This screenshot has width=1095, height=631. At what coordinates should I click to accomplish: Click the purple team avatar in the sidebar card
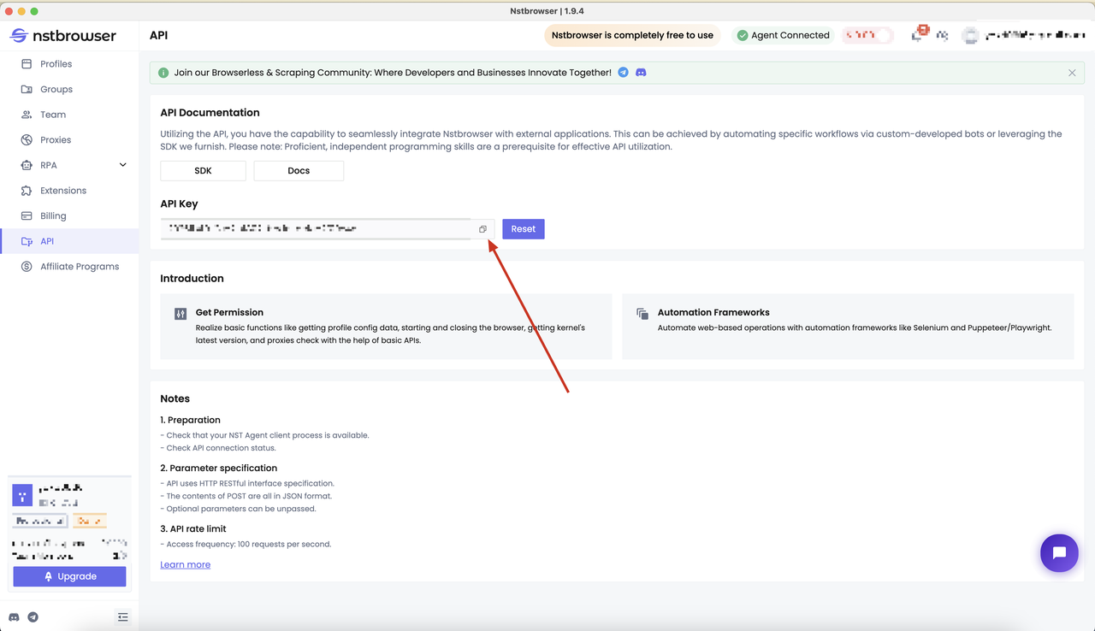(22, 495)
